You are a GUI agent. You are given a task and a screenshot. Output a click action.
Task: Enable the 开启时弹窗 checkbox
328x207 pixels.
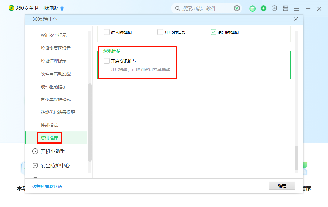160,32
